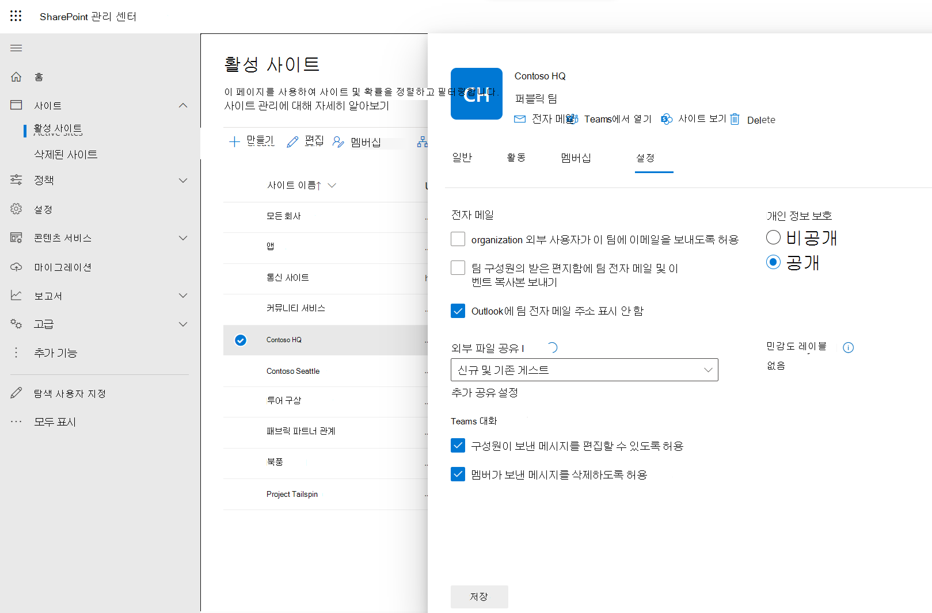Click the Sites (사이트) window icon
This screenshot has height=613, width=932.
(x=16, y=105)
